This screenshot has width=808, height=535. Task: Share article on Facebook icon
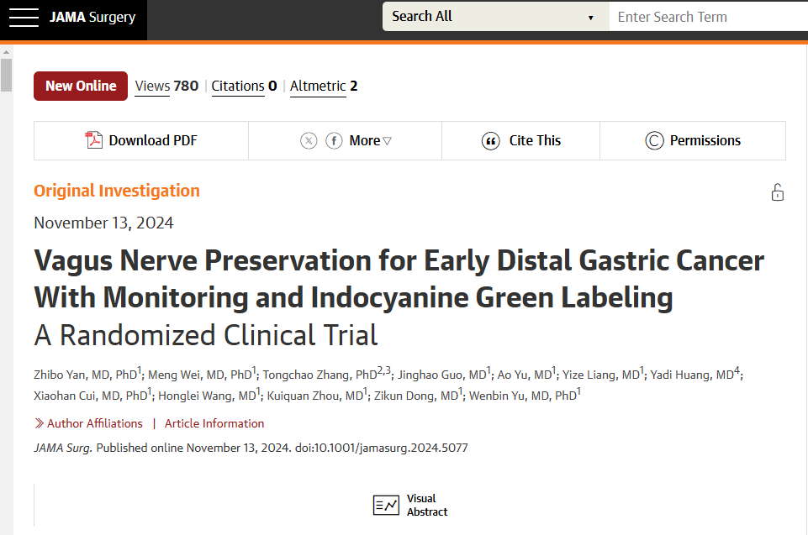pyautogui.click(x=334, y=140)
